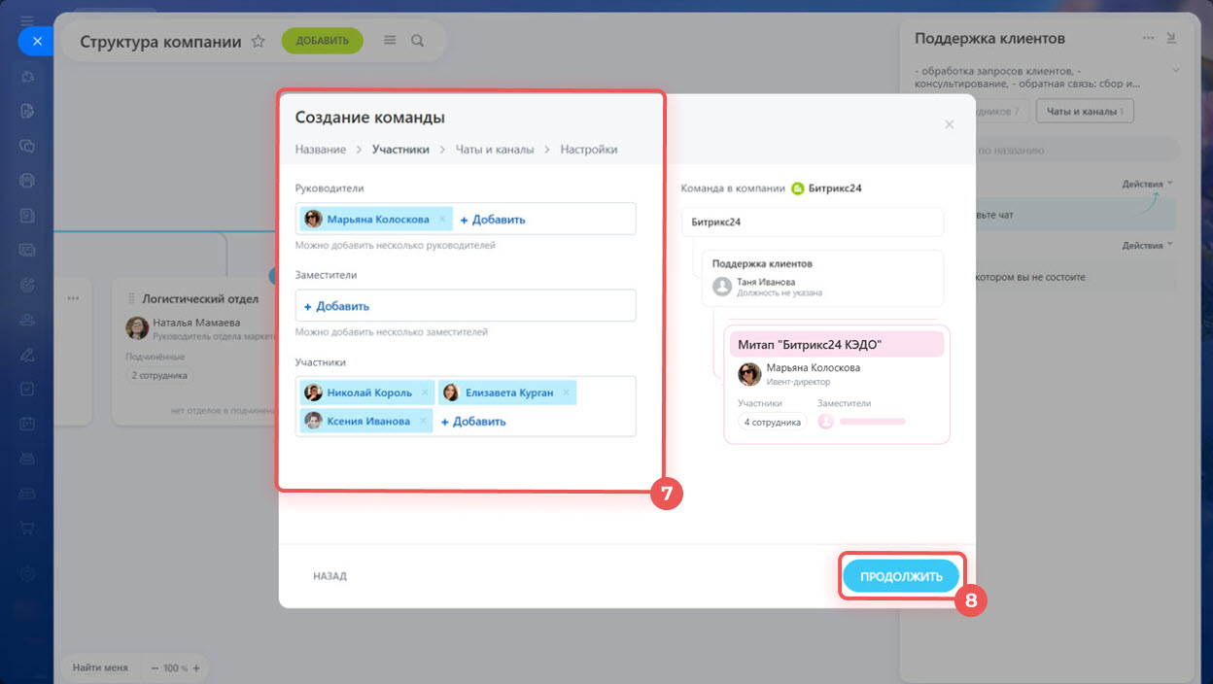Viewport: 1213px width, 684px height.
Task: Click the Елизавета Курган participant chip
Action: (507, 393)
